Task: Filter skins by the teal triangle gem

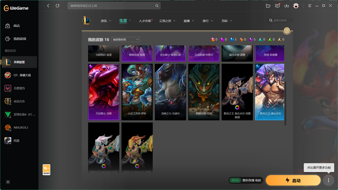Action: [x=260, y=39]
